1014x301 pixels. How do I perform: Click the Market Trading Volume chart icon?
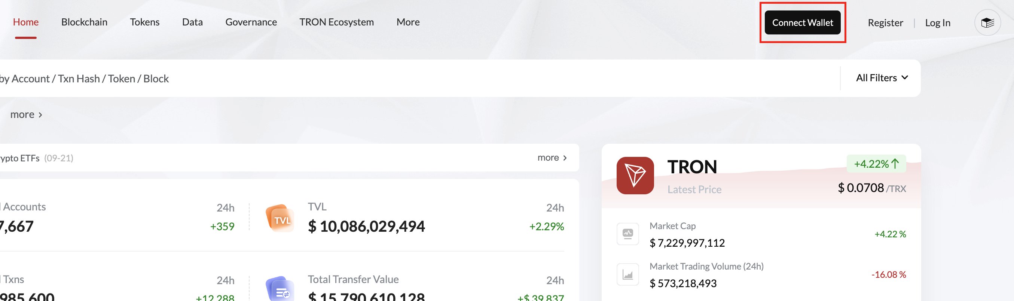coord(627,274)
